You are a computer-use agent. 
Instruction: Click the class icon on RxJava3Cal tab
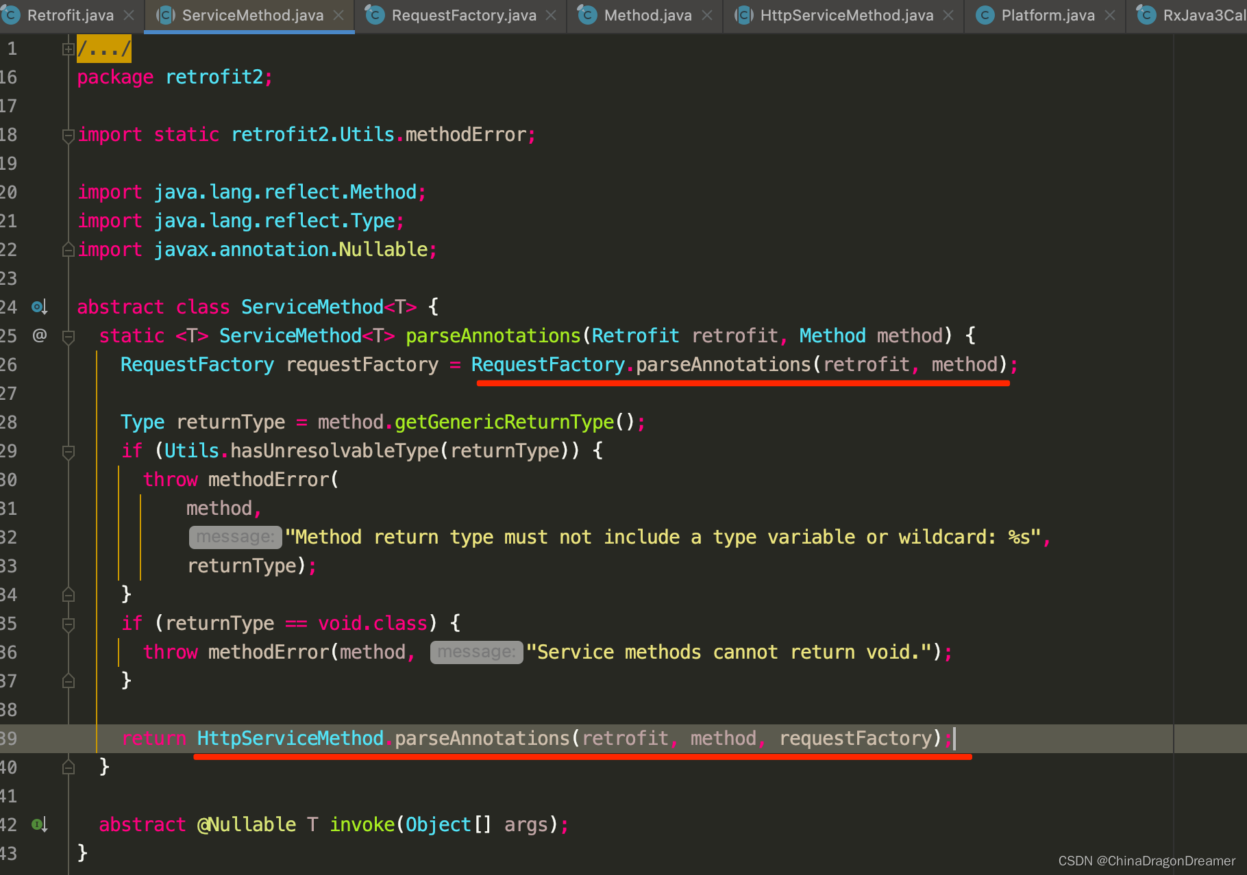[1146, 15]
